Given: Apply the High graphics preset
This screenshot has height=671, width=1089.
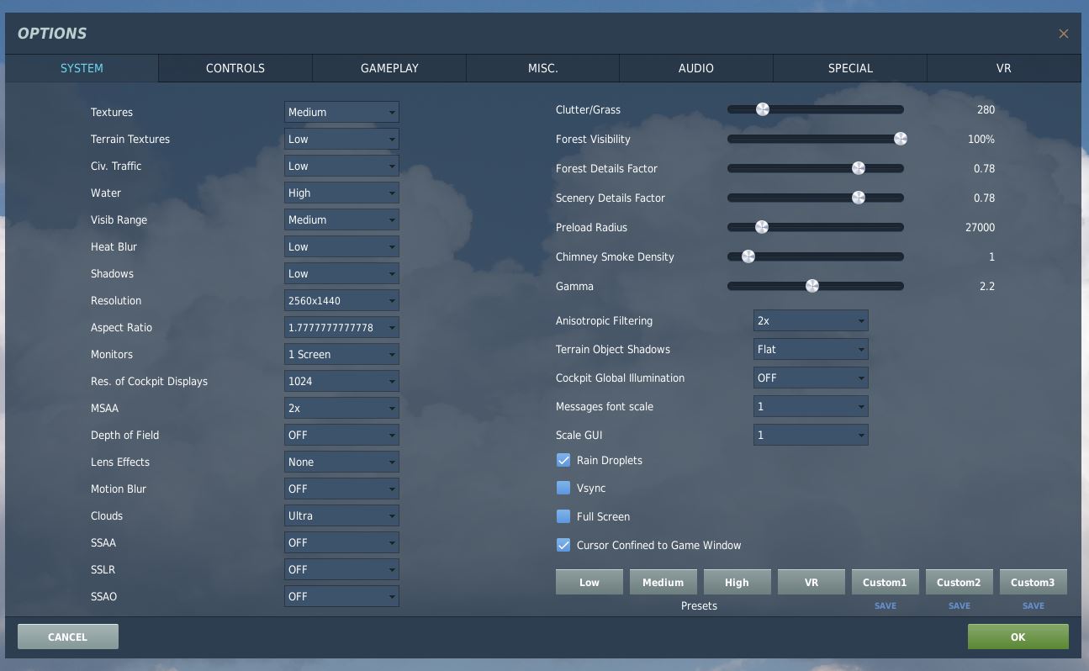Looking at the screenshot, I should (737, 582).
